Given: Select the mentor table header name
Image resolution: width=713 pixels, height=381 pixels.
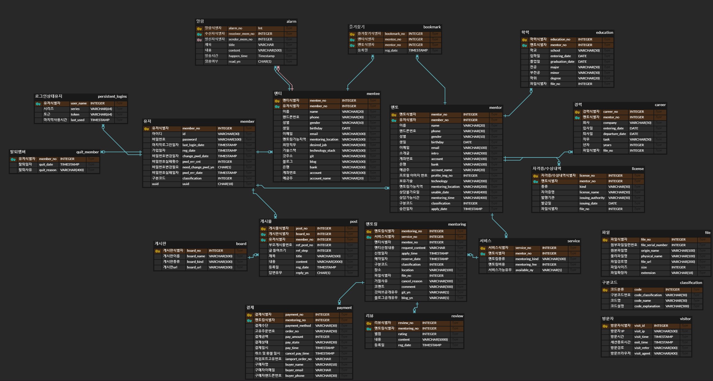Looking at the screenshot, I should click(x=495, y=108).
